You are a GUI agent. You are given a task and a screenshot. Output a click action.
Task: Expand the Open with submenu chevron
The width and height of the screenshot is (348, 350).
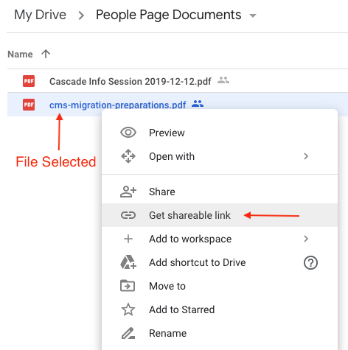pos(306,156)
